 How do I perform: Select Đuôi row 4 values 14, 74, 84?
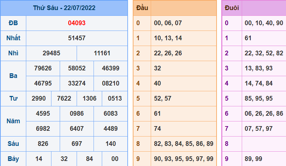click(x=259, y=83)
